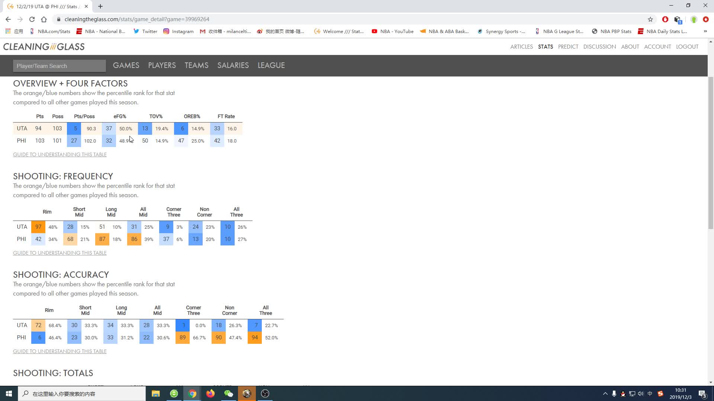Viewport: 714px width, 401px height.
Task: Click the browser reload icon
Action: 32,19
